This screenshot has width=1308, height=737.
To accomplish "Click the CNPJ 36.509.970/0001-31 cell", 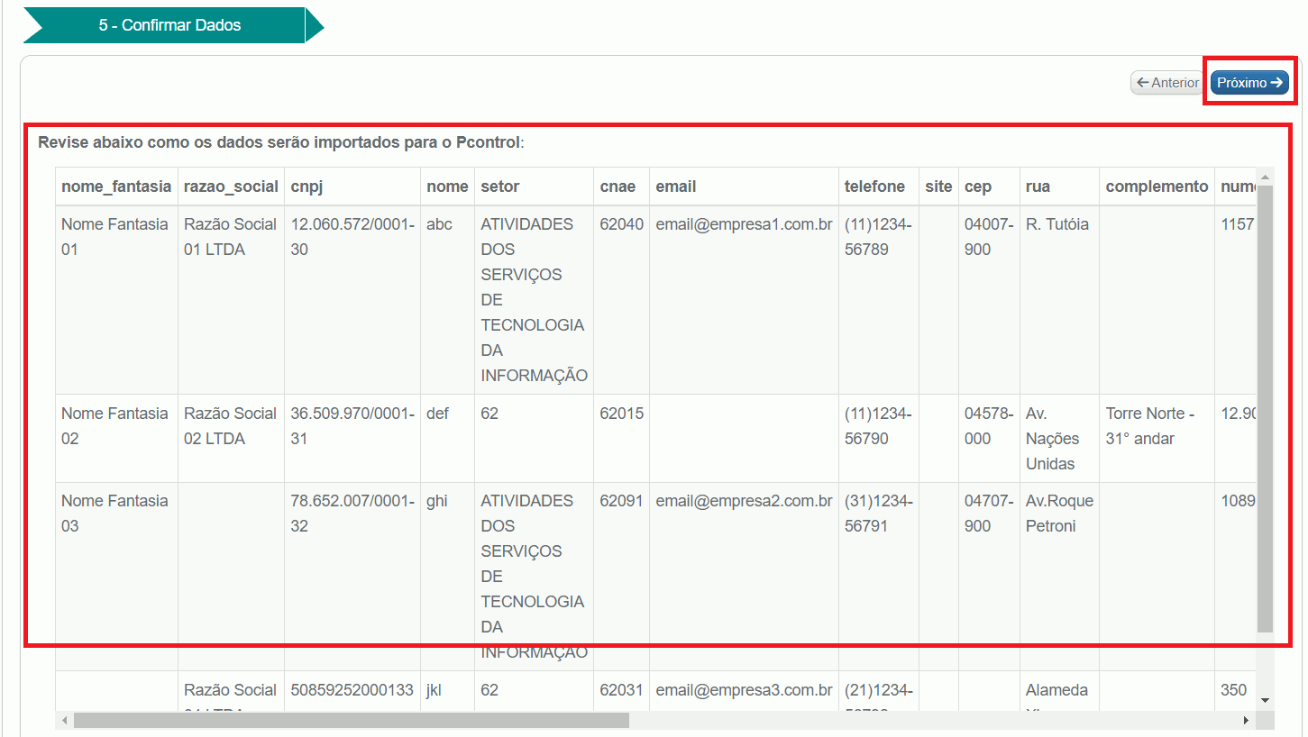I will [x=352, y=438].
